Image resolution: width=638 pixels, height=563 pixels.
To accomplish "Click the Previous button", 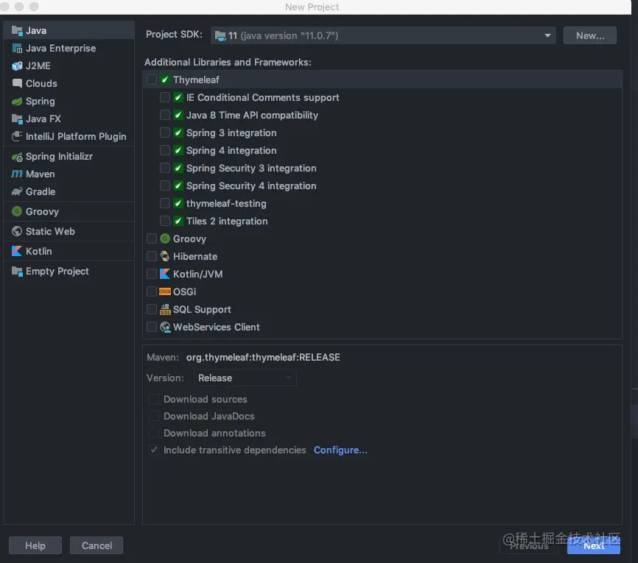I will (x=529, y=545).
